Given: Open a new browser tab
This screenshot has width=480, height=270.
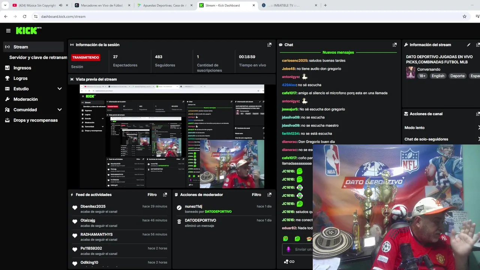Looking at the screenshot, I should 325,5.
